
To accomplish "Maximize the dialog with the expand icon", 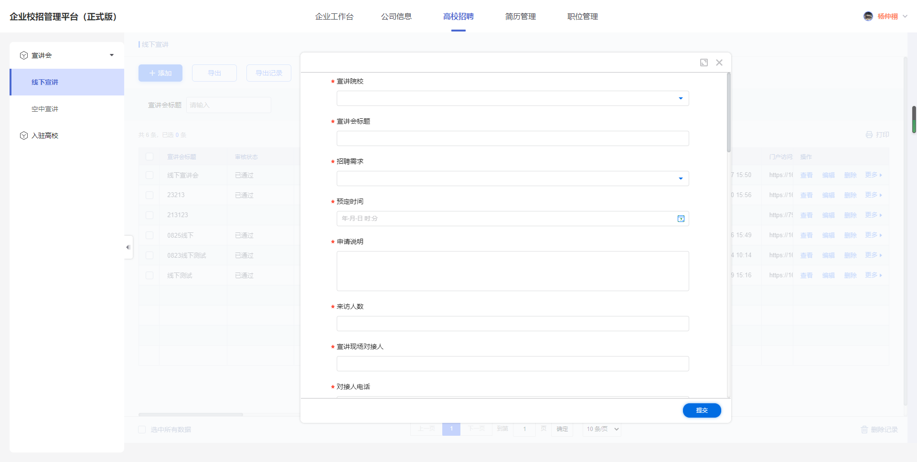I will (x=704, y=63).
